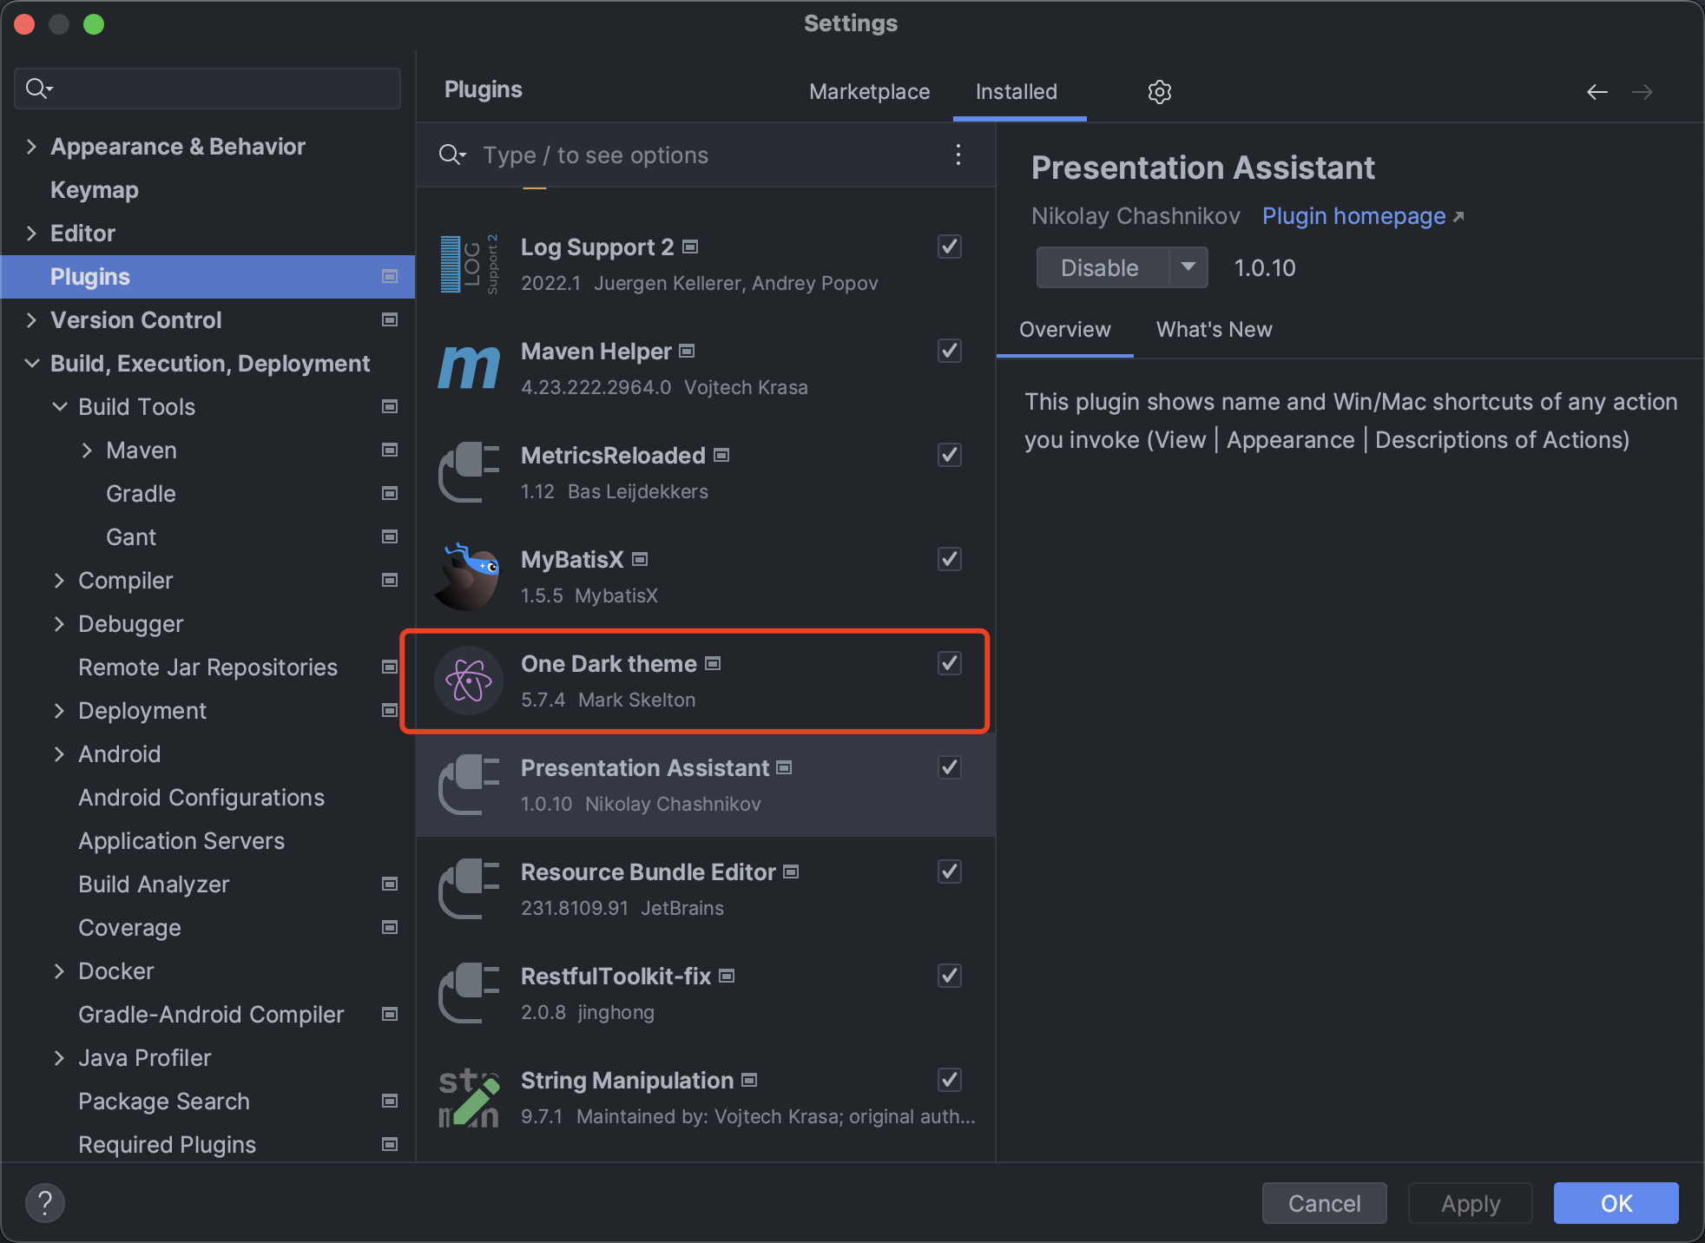The width and height of the screenshot is (1705, 1243).
Task: Uncheck the One Dark theme checkbox
Action: [x=950, y=663]
